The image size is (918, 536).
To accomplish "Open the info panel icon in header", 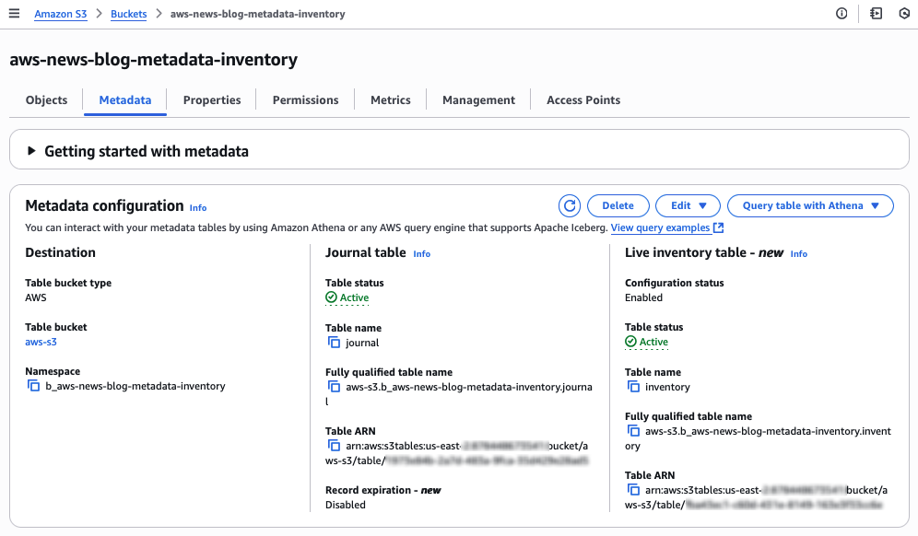I will click(841, 14).
